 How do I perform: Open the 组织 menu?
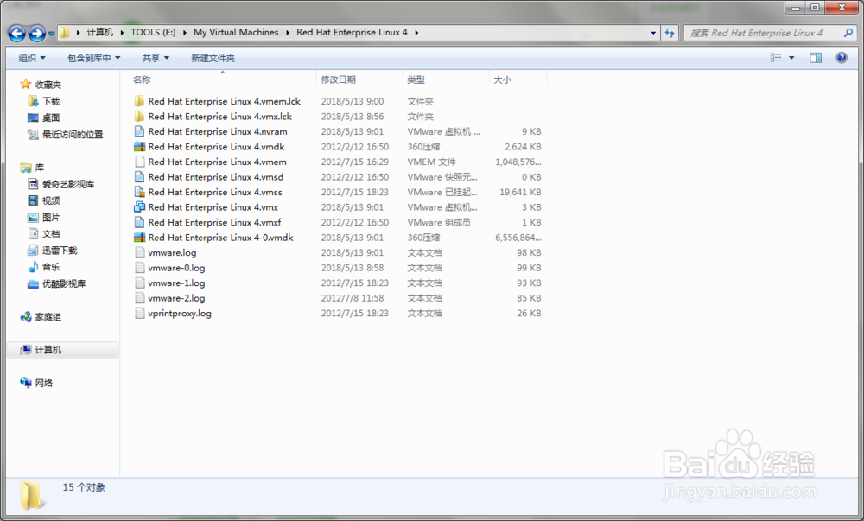(x=32, y=58)
